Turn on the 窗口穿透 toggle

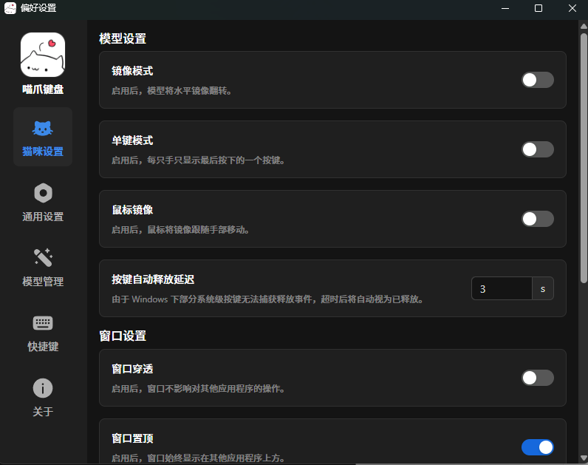(537, 378)
